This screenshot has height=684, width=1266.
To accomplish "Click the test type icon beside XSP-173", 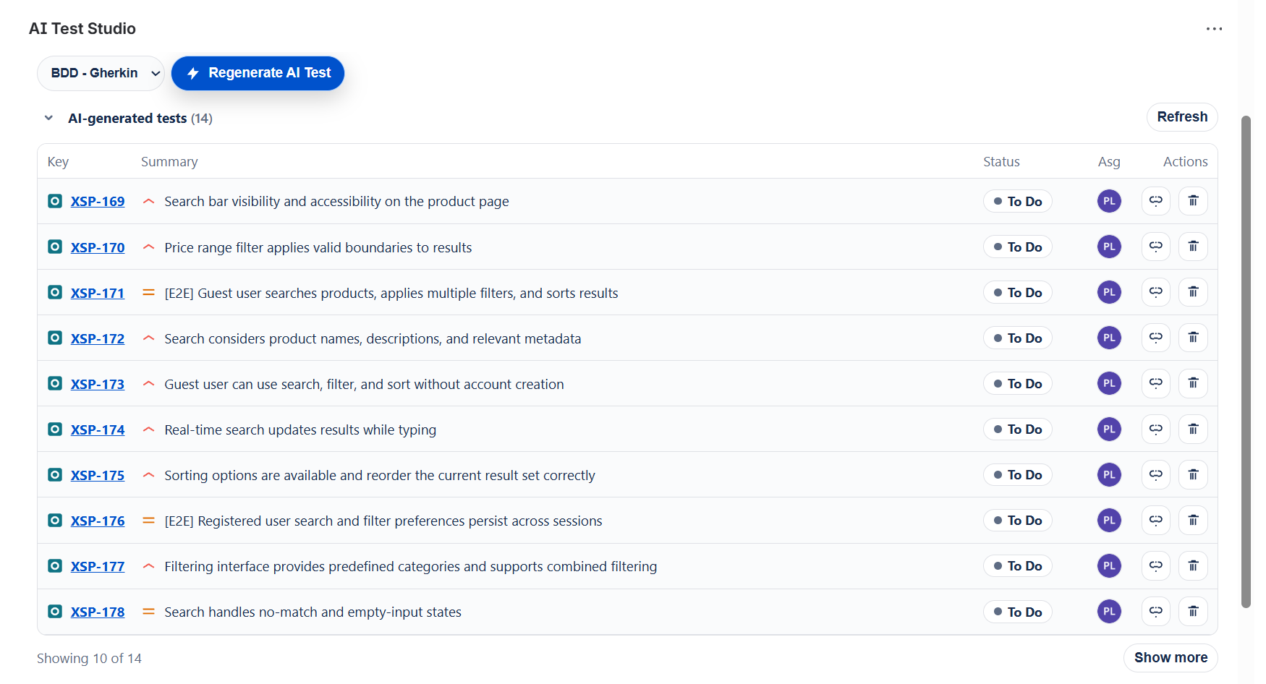I will point(55,383).
